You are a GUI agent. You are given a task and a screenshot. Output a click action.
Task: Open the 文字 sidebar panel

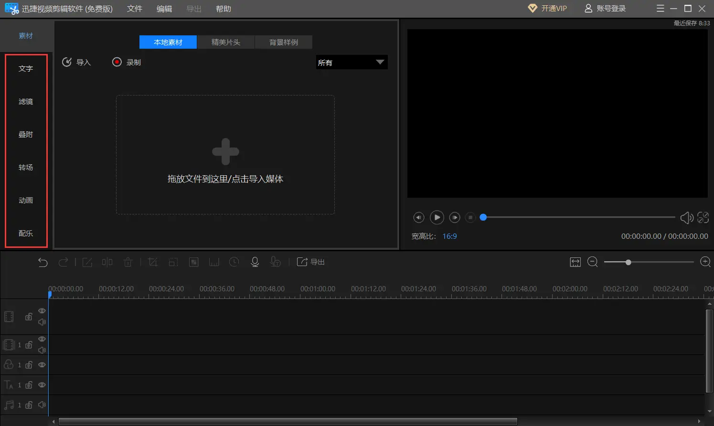point(26,69)
